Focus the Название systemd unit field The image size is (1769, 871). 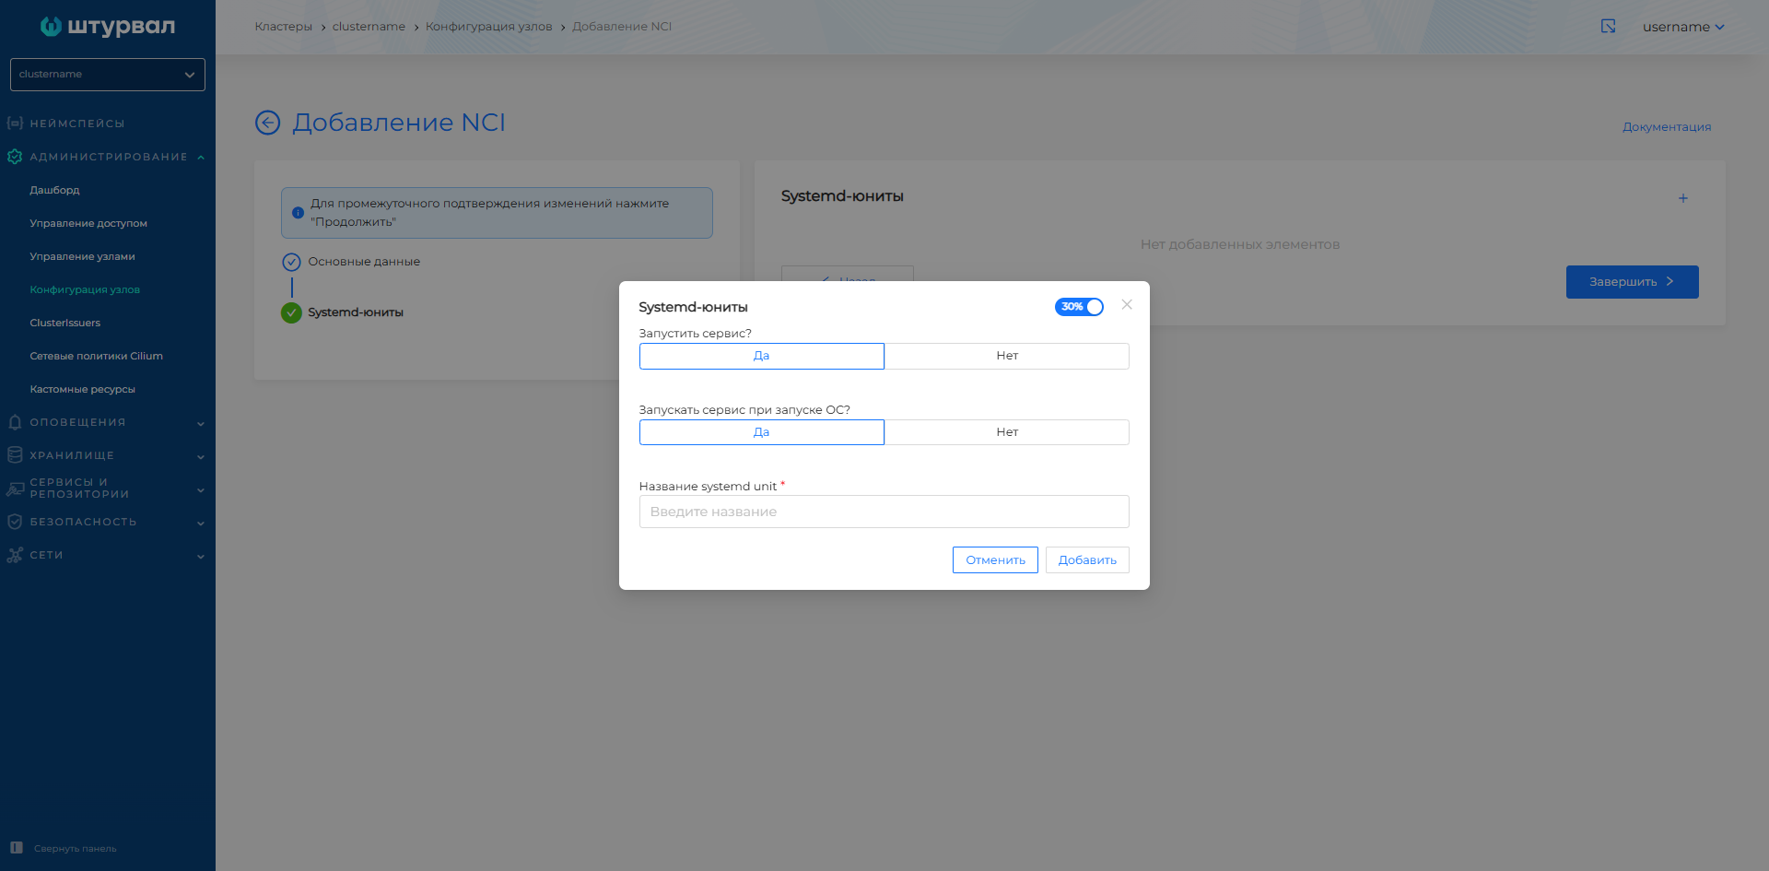(x=884, y=512)
